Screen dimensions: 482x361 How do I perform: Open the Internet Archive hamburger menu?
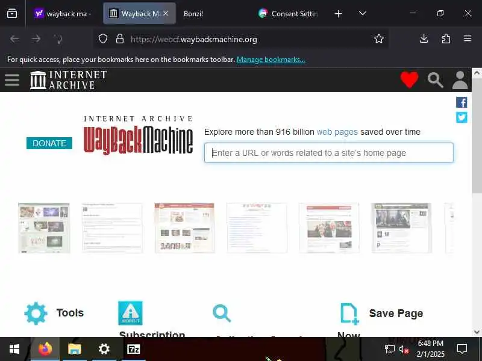(12, 80)
